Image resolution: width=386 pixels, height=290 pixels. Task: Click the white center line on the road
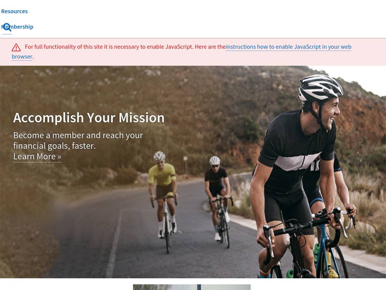pyautogui.click(x=114, y=244)
